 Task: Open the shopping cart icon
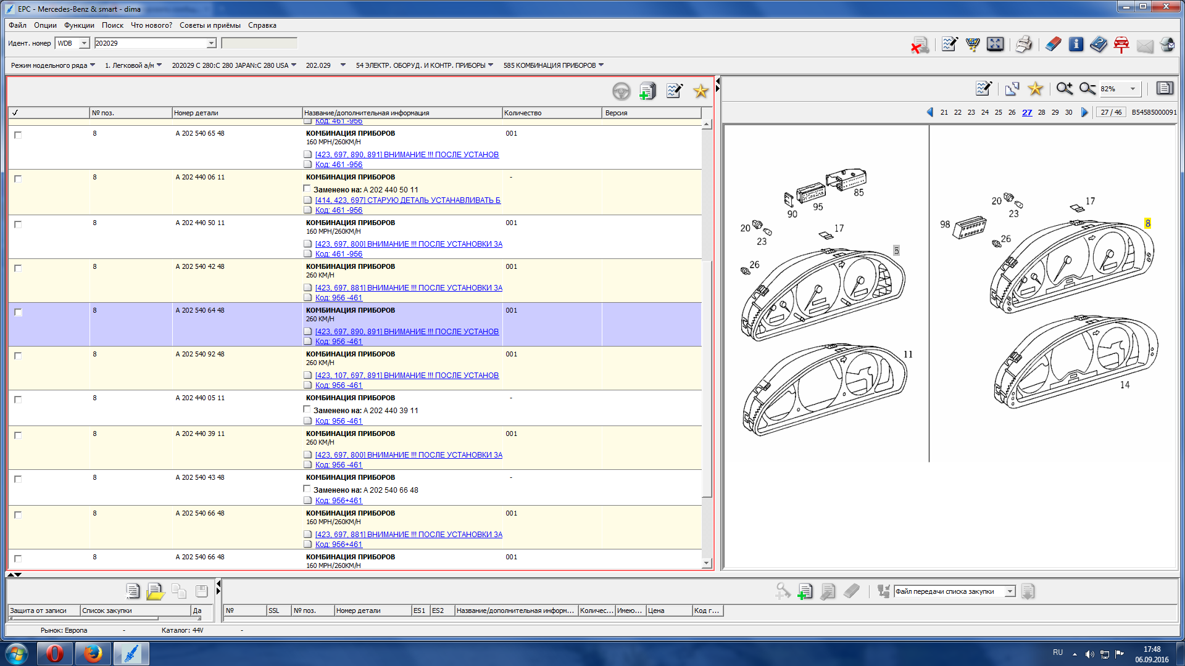[973, 44]
